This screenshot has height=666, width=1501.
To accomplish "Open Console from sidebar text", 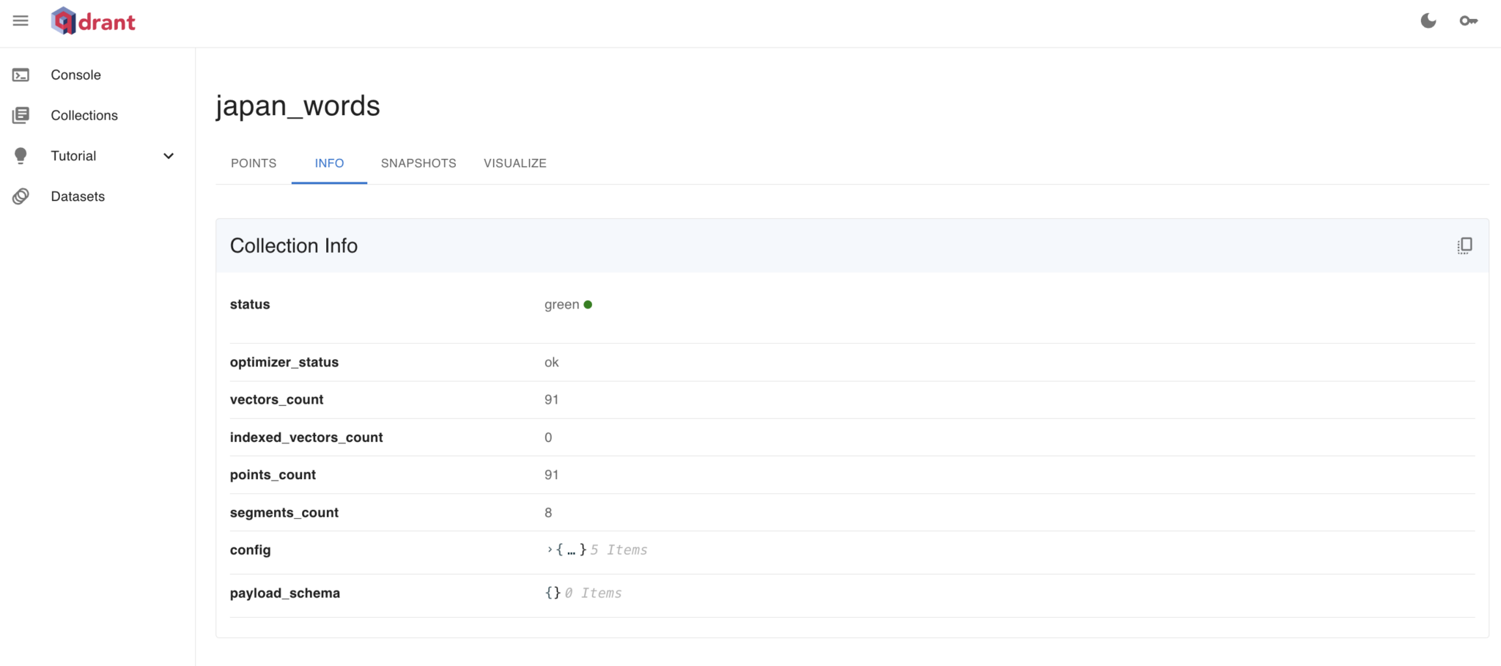I will [x=75, y=75].
